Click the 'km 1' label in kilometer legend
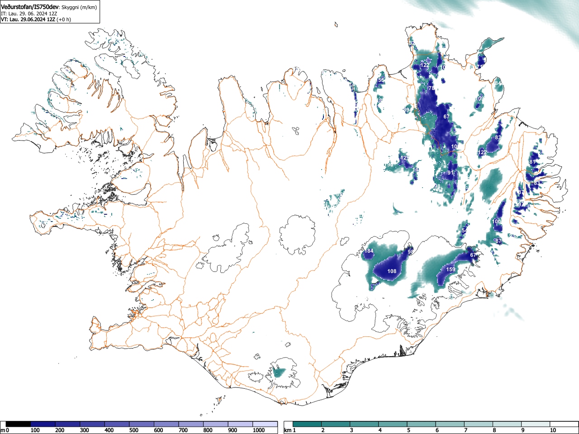Screen dimensions: 579x434 290,430
